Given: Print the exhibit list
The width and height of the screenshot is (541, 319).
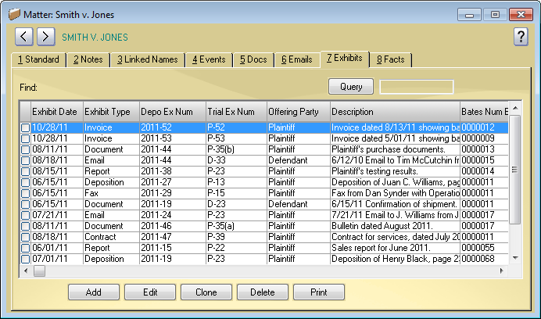Looking at the screenshot, I should (x=319, y=292).
